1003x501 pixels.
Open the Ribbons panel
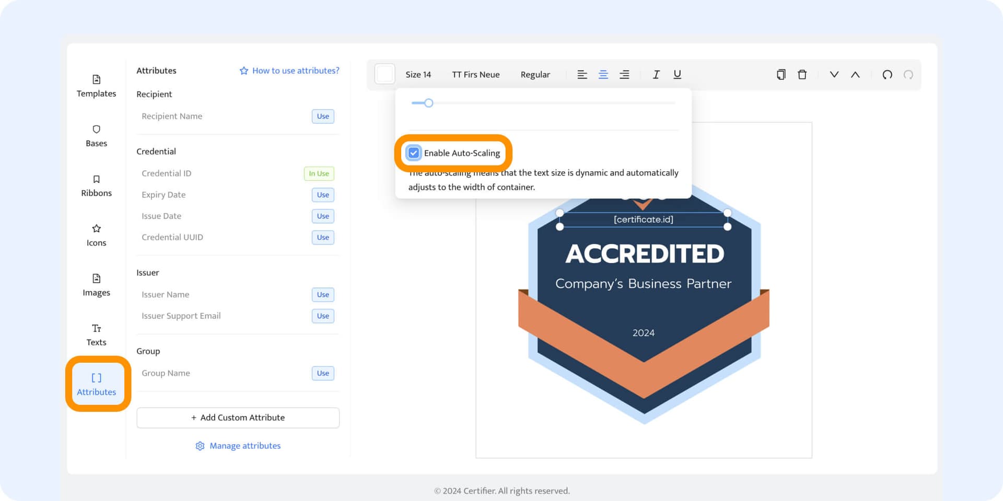96,185
